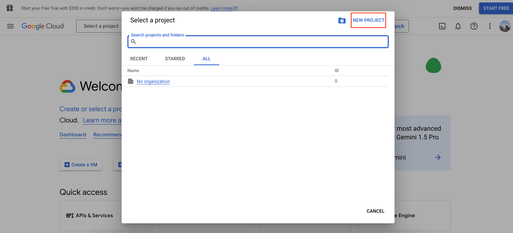
Task: Open the three-dot overflow menu
Action: (x=490, y=26)
